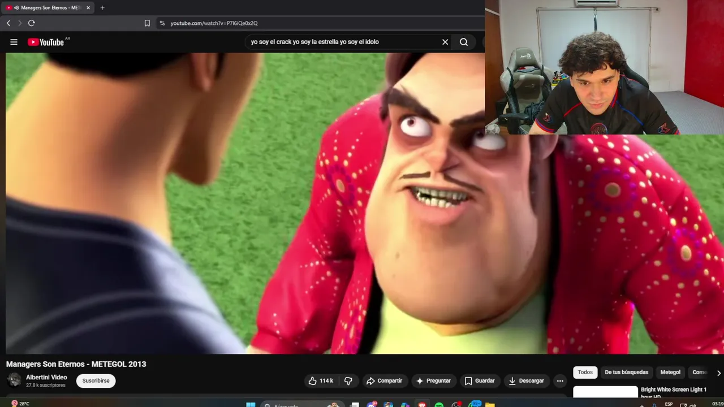Run search with magnifying glass button

click(x=464, y=42)
